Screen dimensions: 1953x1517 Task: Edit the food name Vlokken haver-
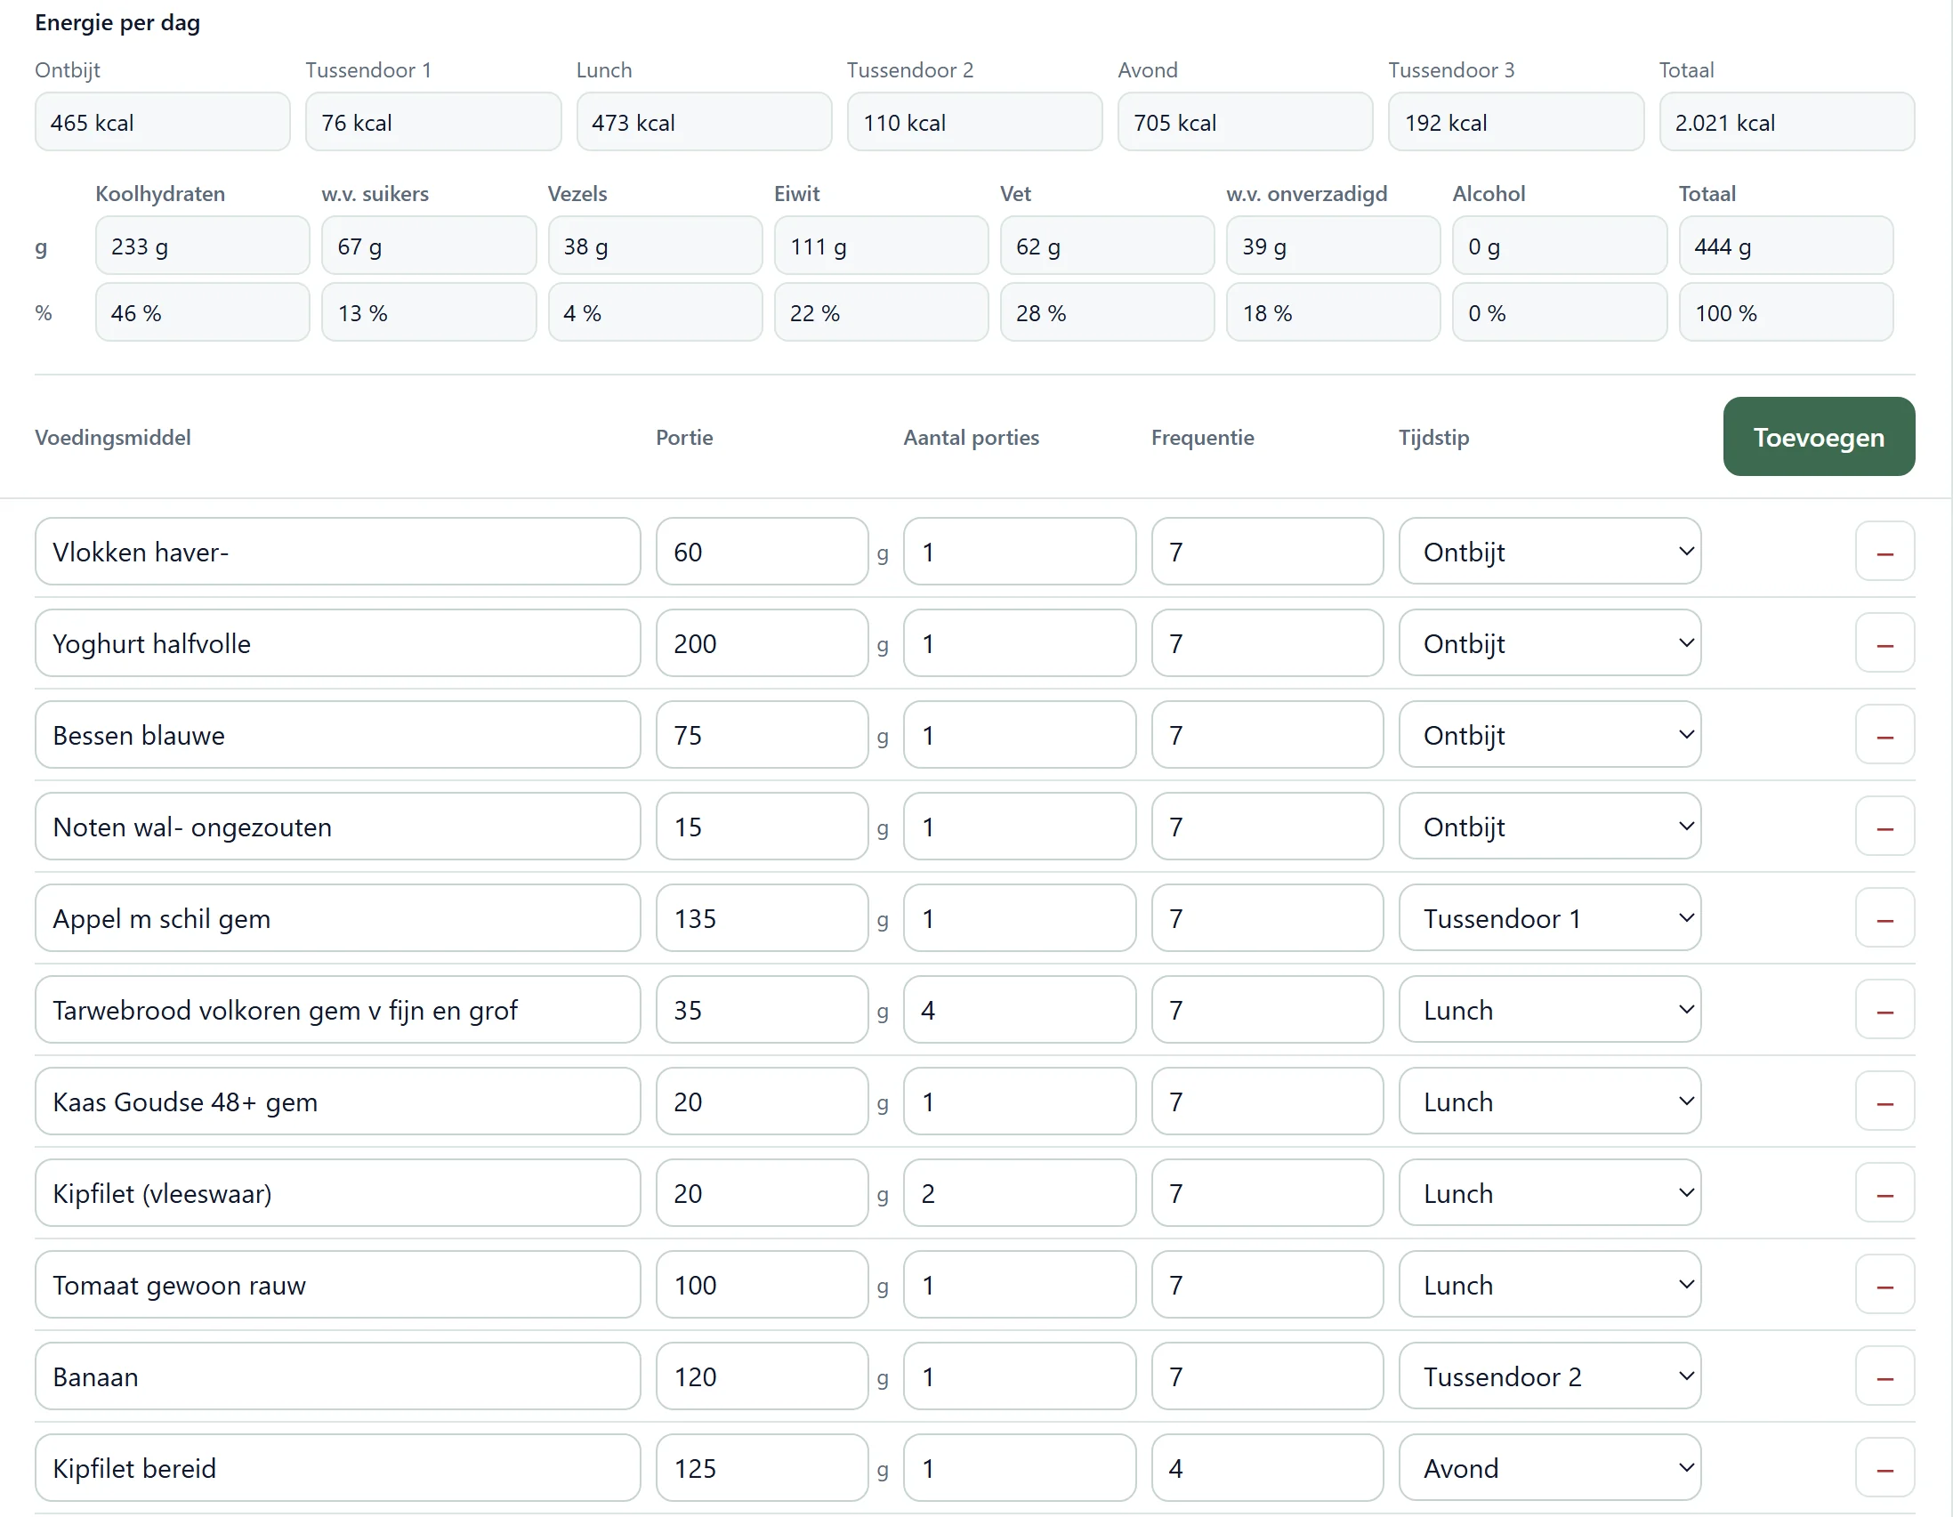click(x=338, y=552)
